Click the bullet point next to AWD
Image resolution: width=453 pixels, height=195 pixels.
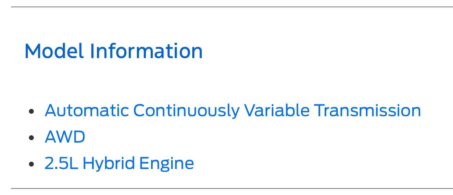pyautogui.click(x=32, y=137)
